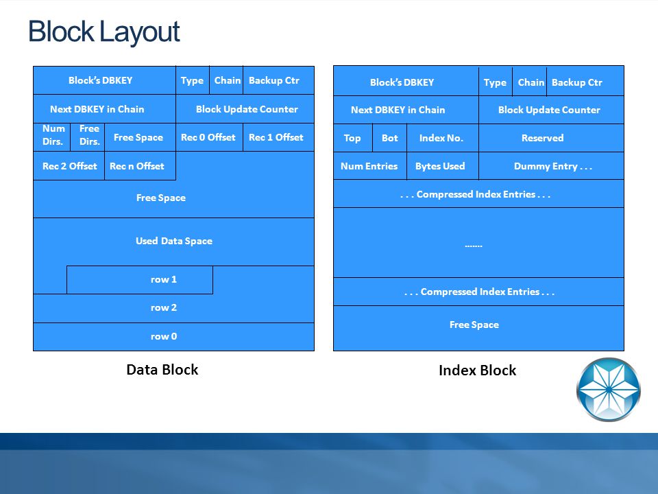Select the "row 1" box
658x494 pixels.
pyautogui.click(x=140, y=280)
